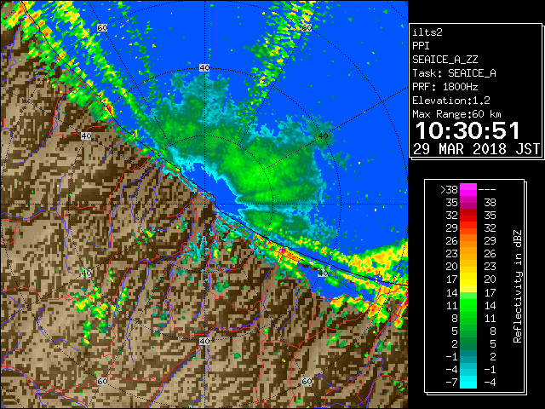
Task: Click the '-7' legend label at bottom left
Action: pyautogui.click(x=451, y=382)
